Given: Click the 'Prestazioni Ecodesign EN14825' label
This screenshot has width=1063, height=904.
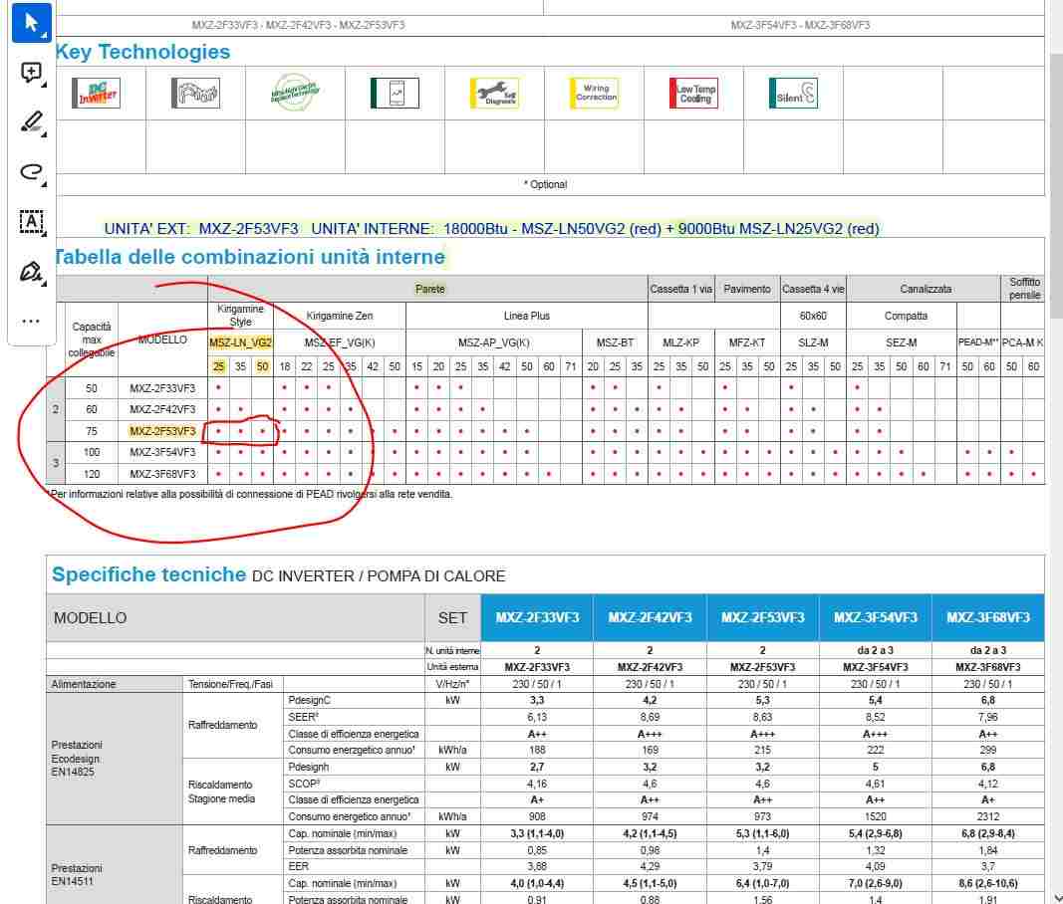Looking at the screenshot, I should 77,759.
